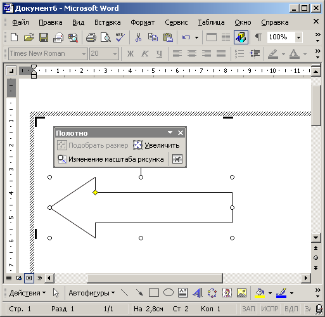325x317 pixels.
Task: Choose the Oval drawing tool
Action: [x=169, y=293]
